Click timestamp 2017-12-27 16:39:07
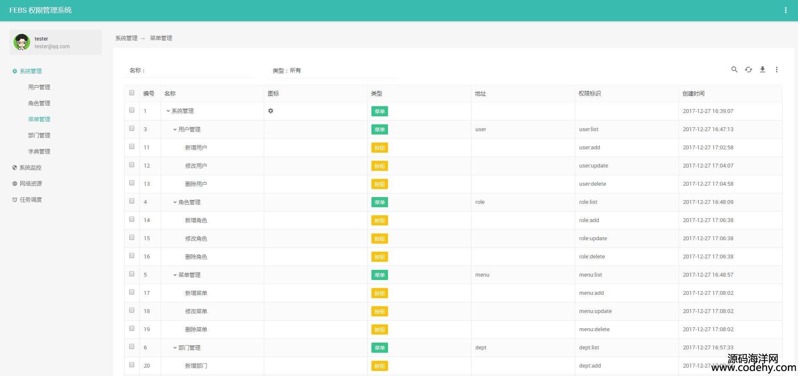The height and width of the screenshot is (376, 798). point(708,111)
